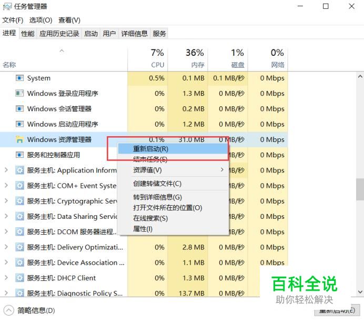The width and height of the screenshot is (364, 323).
Task: Choose 重新启动(R) from context menu
Action: point(173,149)
